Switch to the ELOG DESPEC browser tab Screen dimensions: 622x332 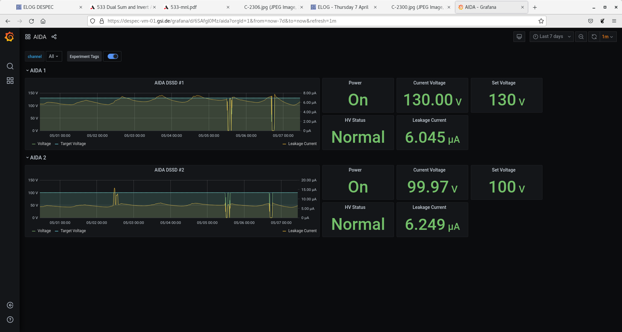click(38, 7)
